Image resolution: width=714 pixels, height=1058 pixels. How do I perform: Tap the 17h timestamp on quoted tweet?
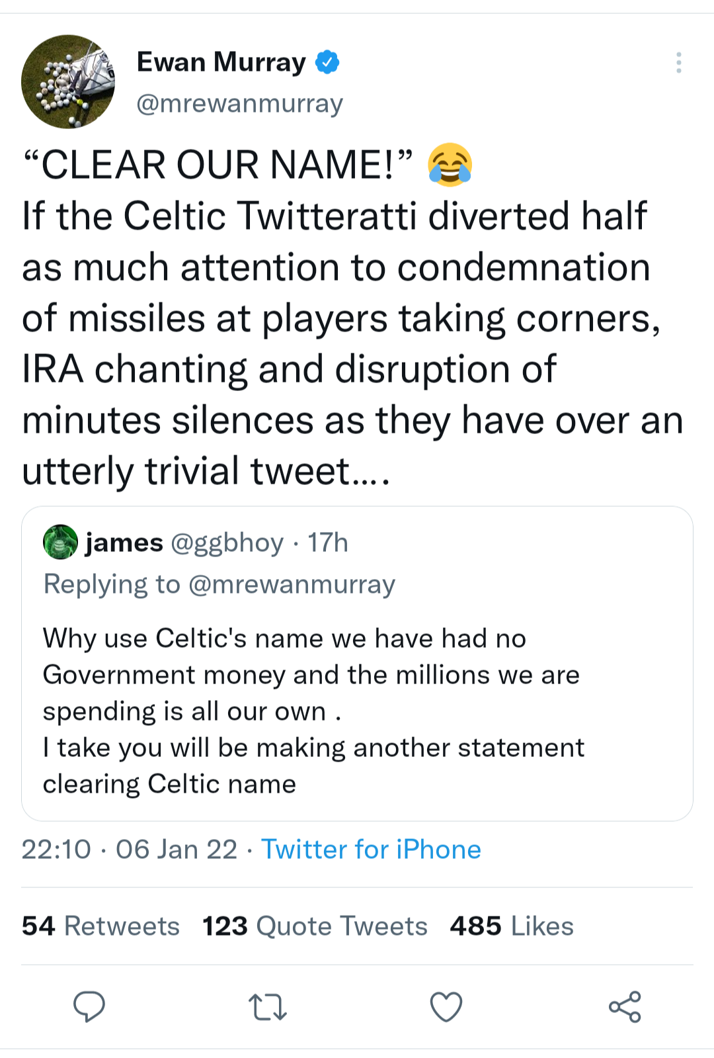tap(328, 543)
